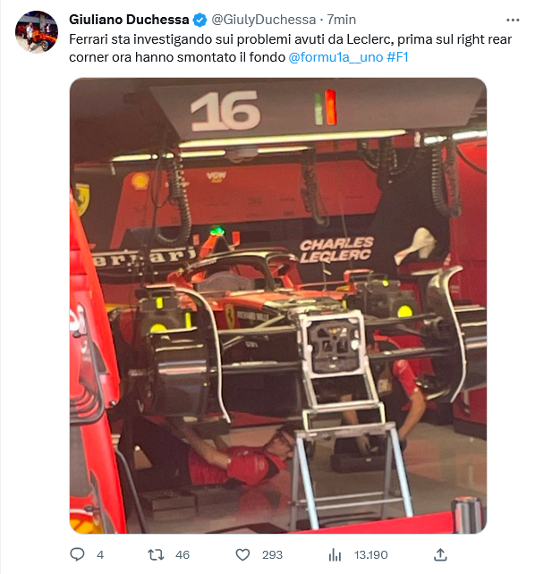Open the Ferrari garage photo
Image resolution: width=535 pixels, height=574 pixels.
point(278,305)
